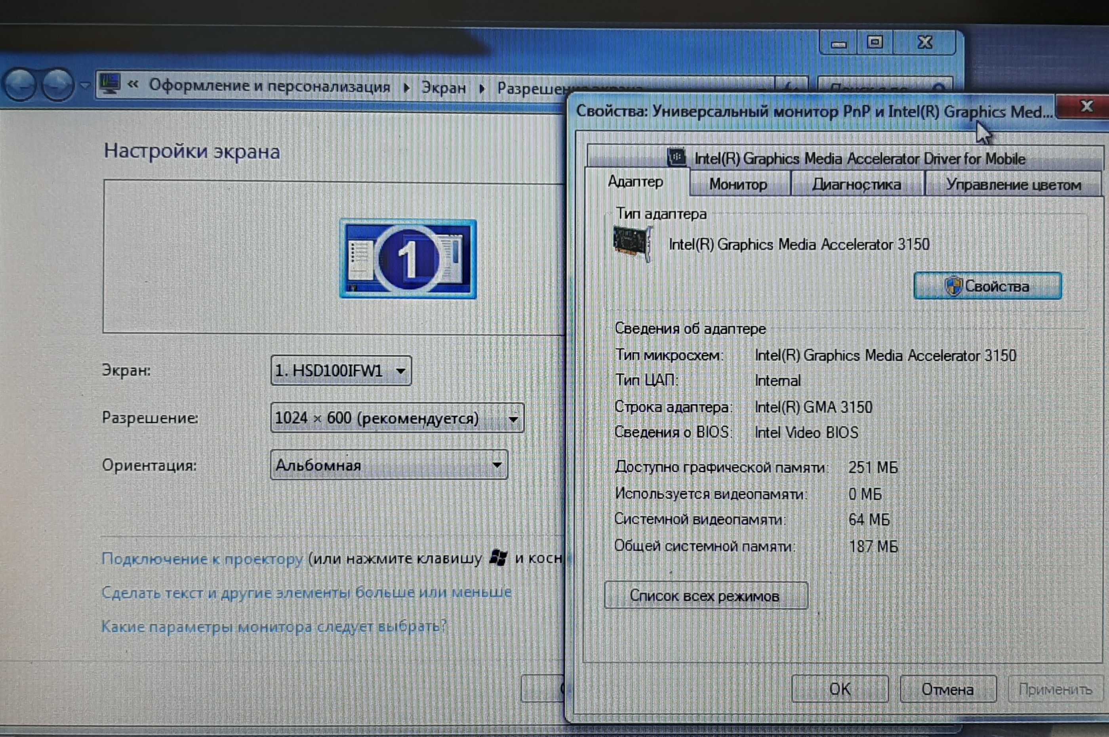
Task: Click the Intel chip icon on driver tab
Action: (x=676, y=157)
